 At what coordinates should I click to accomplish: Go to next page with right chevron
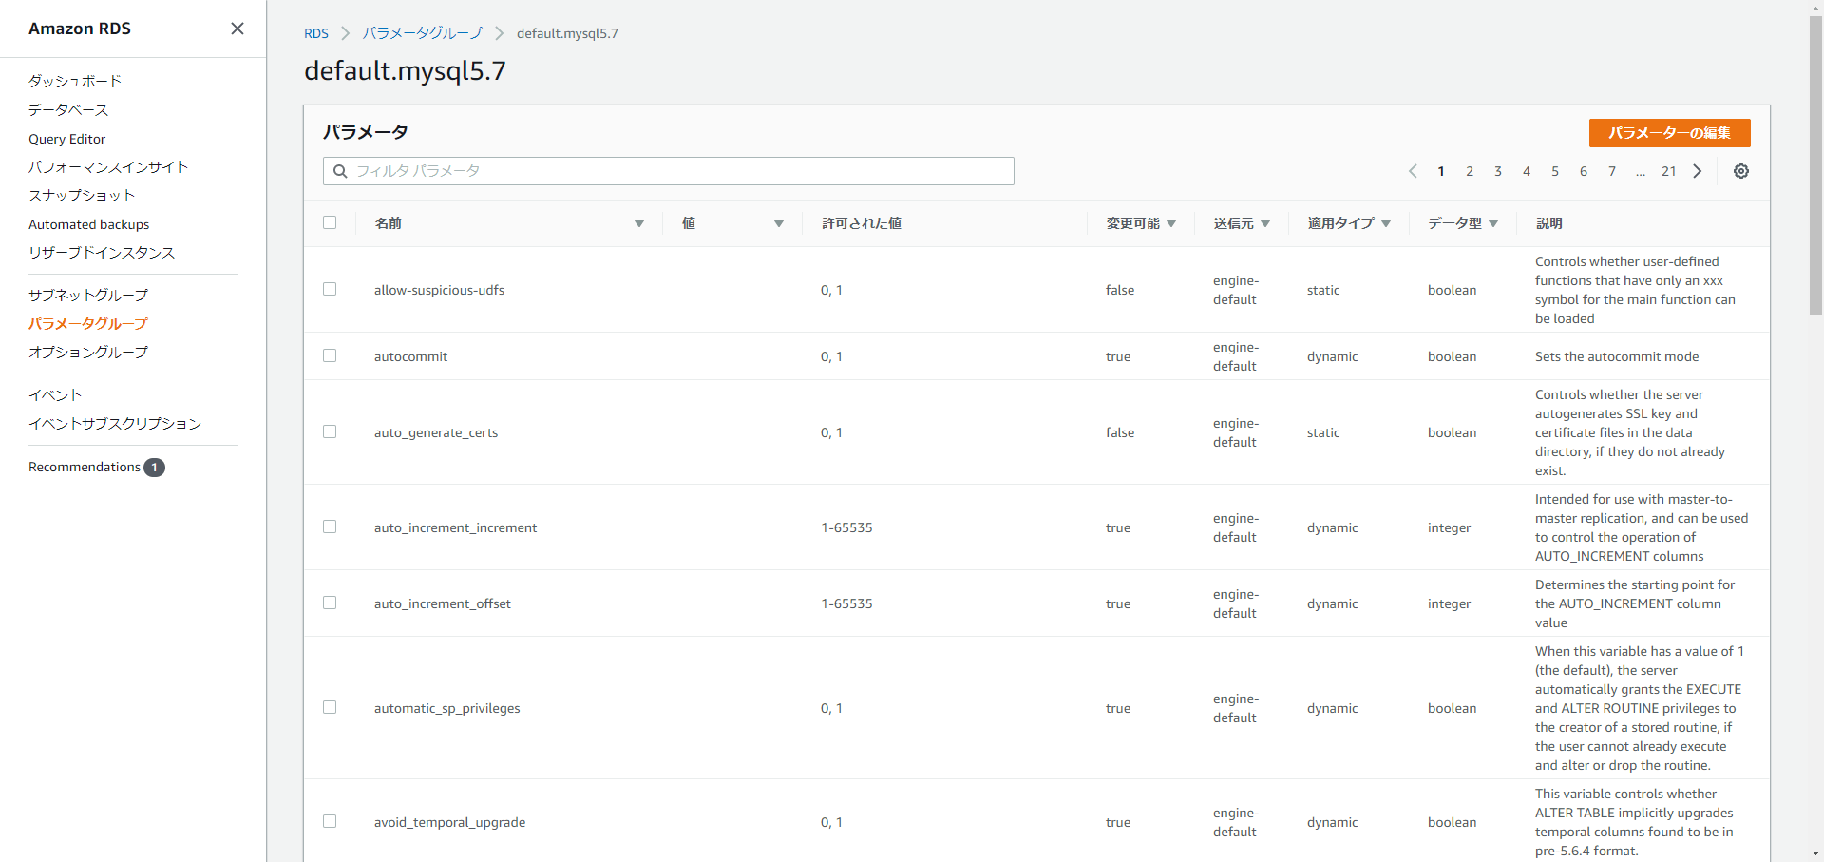[1698, 171]
